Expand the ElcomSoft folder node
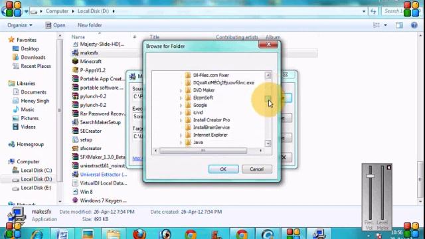This screenshot has width=425, height=239. point(181,98)
